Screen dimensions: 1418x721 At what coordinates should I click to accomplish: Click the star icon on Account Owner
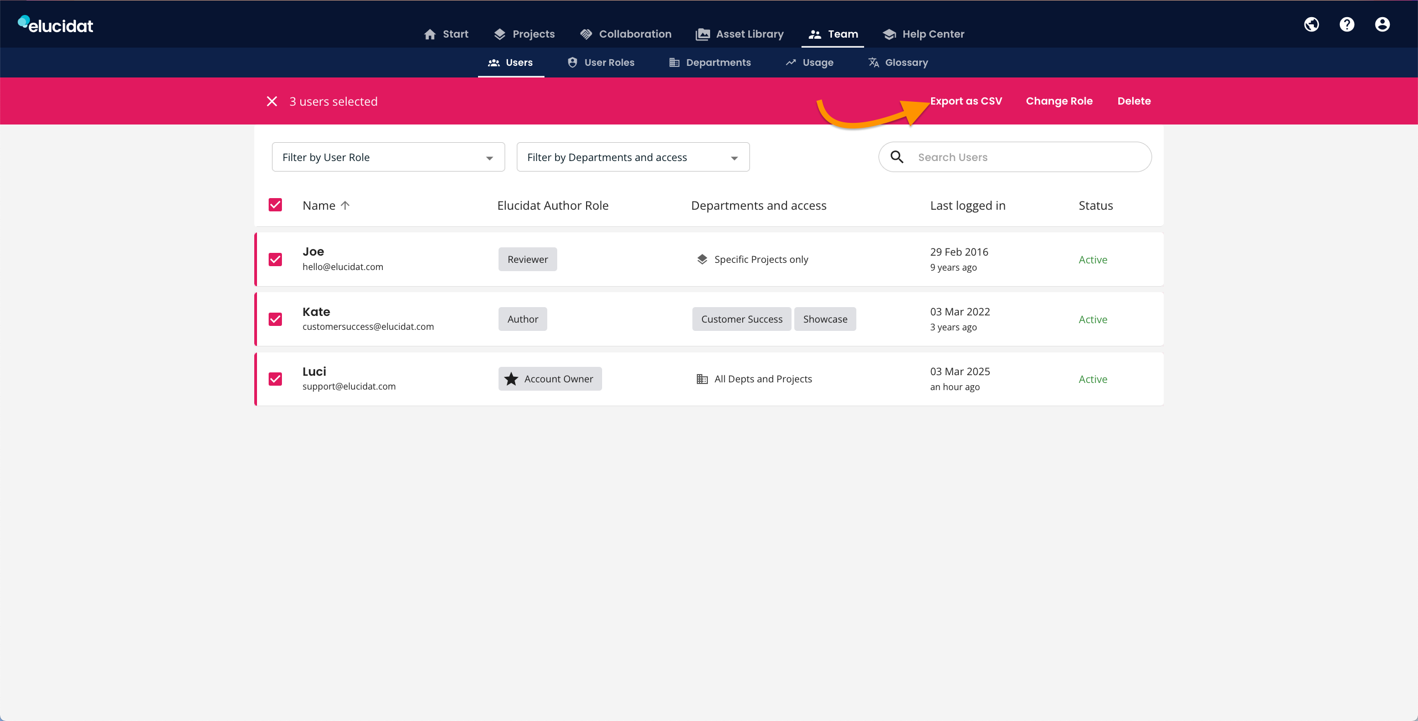pyautogui.click(x=511, y=379)
